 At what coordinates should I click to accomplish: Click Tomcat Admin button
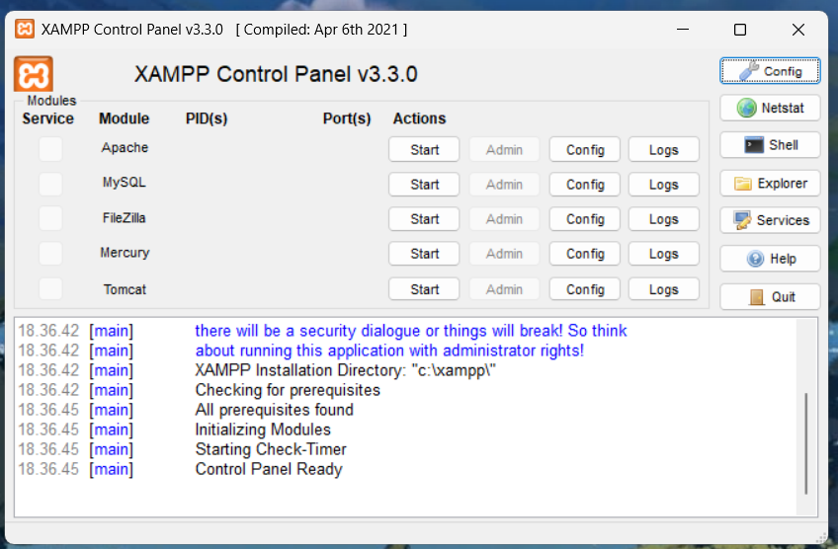504,289
